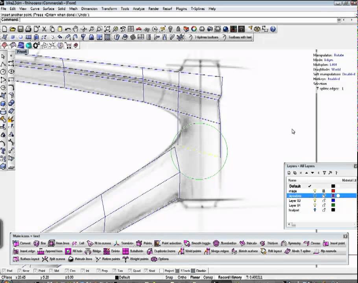The image size is (358, 283).
Task: Toggle the Mid osnap checkbox
Action: [x=51, y=271]
